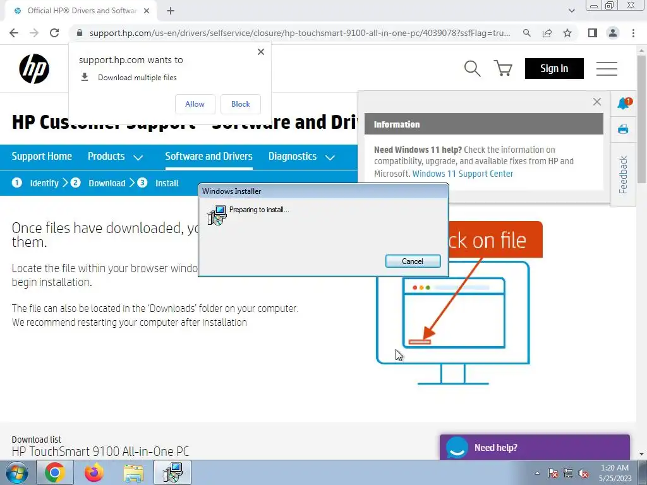Click the zoom magnifier in address bar
647x485 pixels.
click(526, 33)
